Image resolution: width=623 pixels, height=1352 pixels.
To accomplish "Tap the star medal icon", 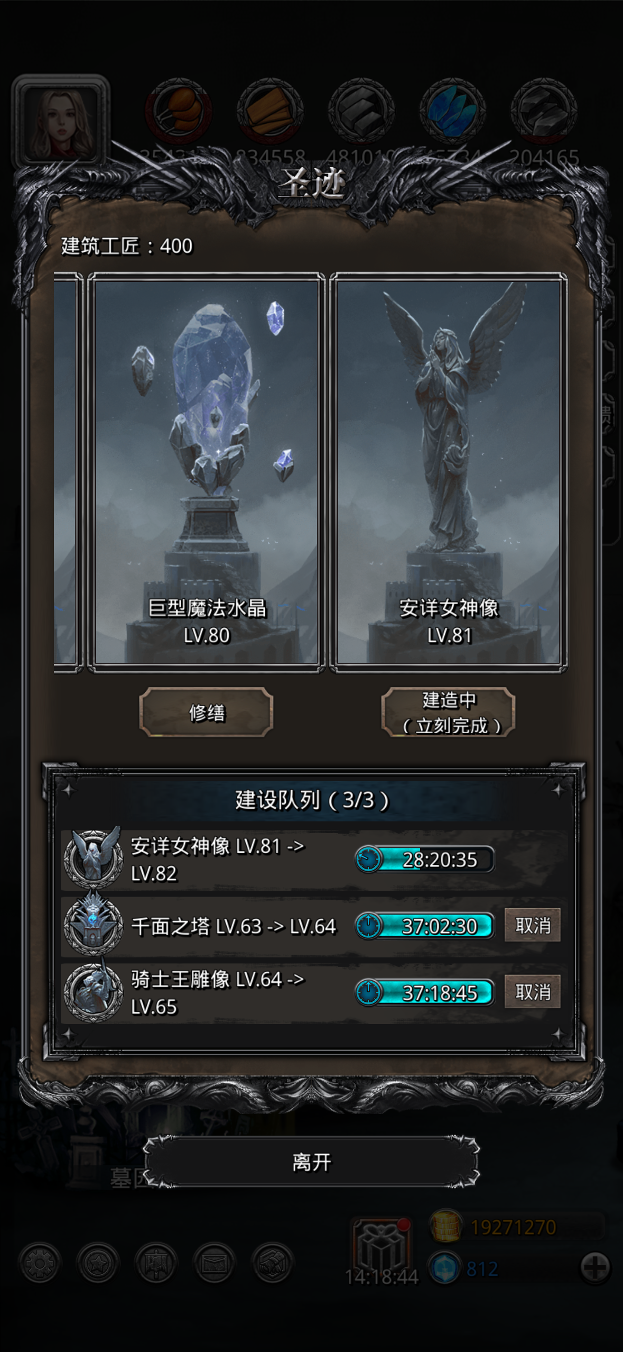I will coord(98,1263).
